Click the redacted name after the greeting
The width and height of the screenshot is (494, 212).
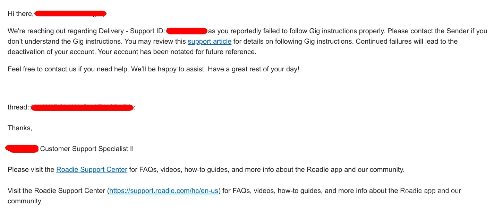click(x=70, y=14)
